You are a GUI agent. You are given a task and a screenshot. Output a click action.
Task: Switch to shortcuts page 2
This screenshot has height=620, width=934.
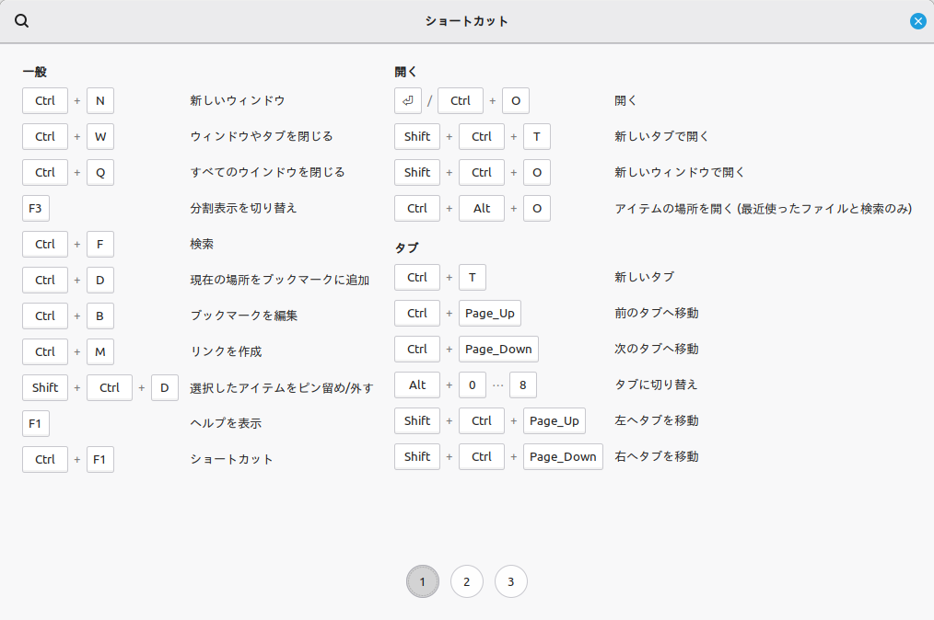click(x=467, y=581)
